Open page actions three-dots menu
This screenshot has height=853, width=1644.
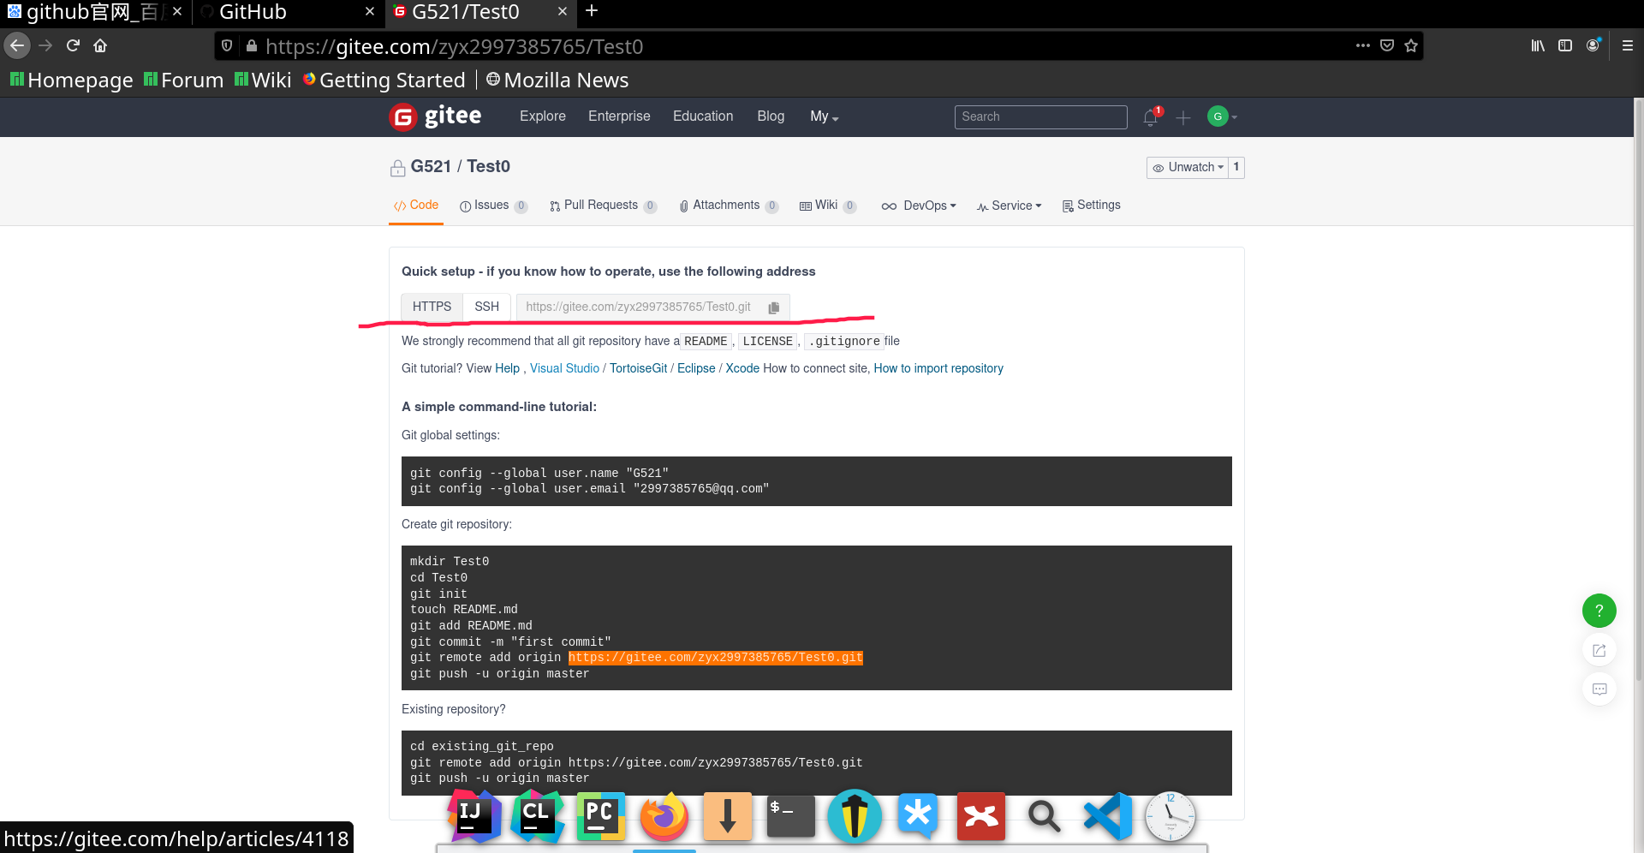pyautogui.click(x=1362, y=45)
